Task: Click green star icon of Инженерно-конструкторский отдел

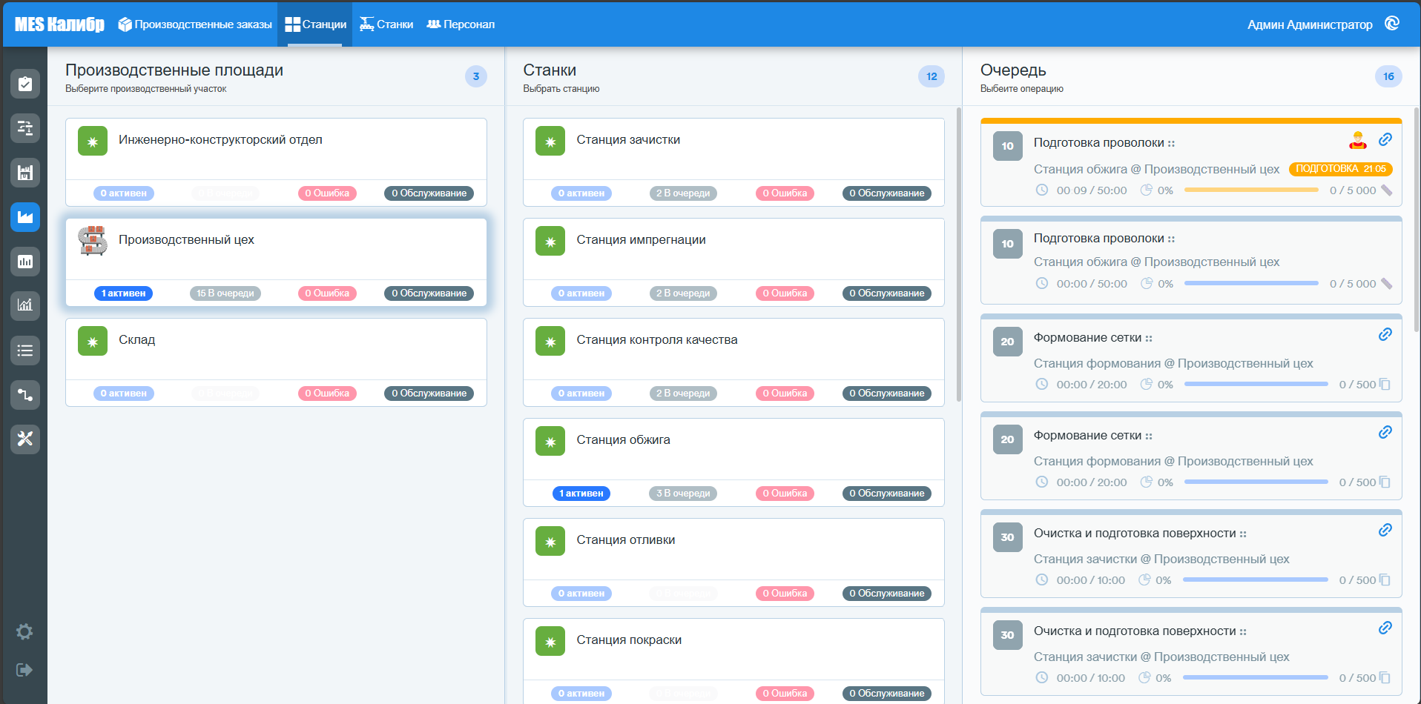Action: 93,142
